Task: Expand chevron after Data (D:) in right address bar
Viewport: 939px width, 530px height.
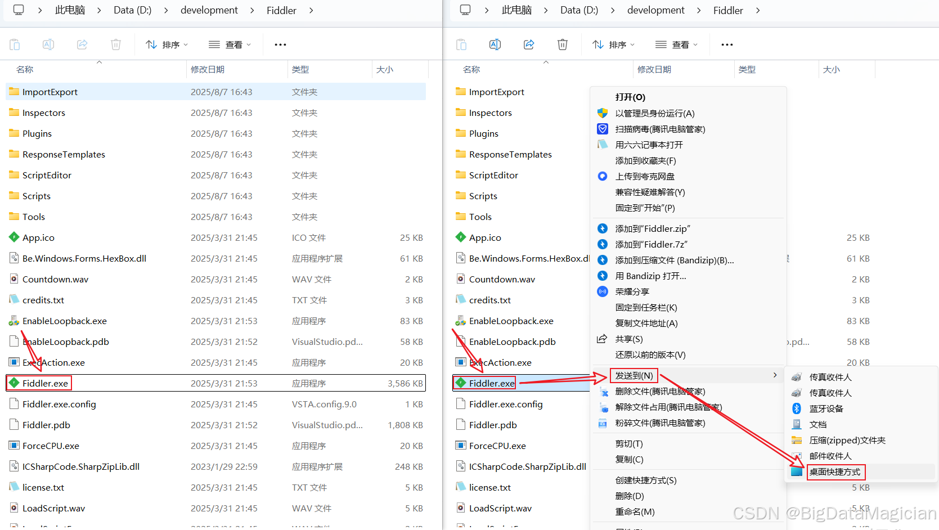Action: (613, 10)
